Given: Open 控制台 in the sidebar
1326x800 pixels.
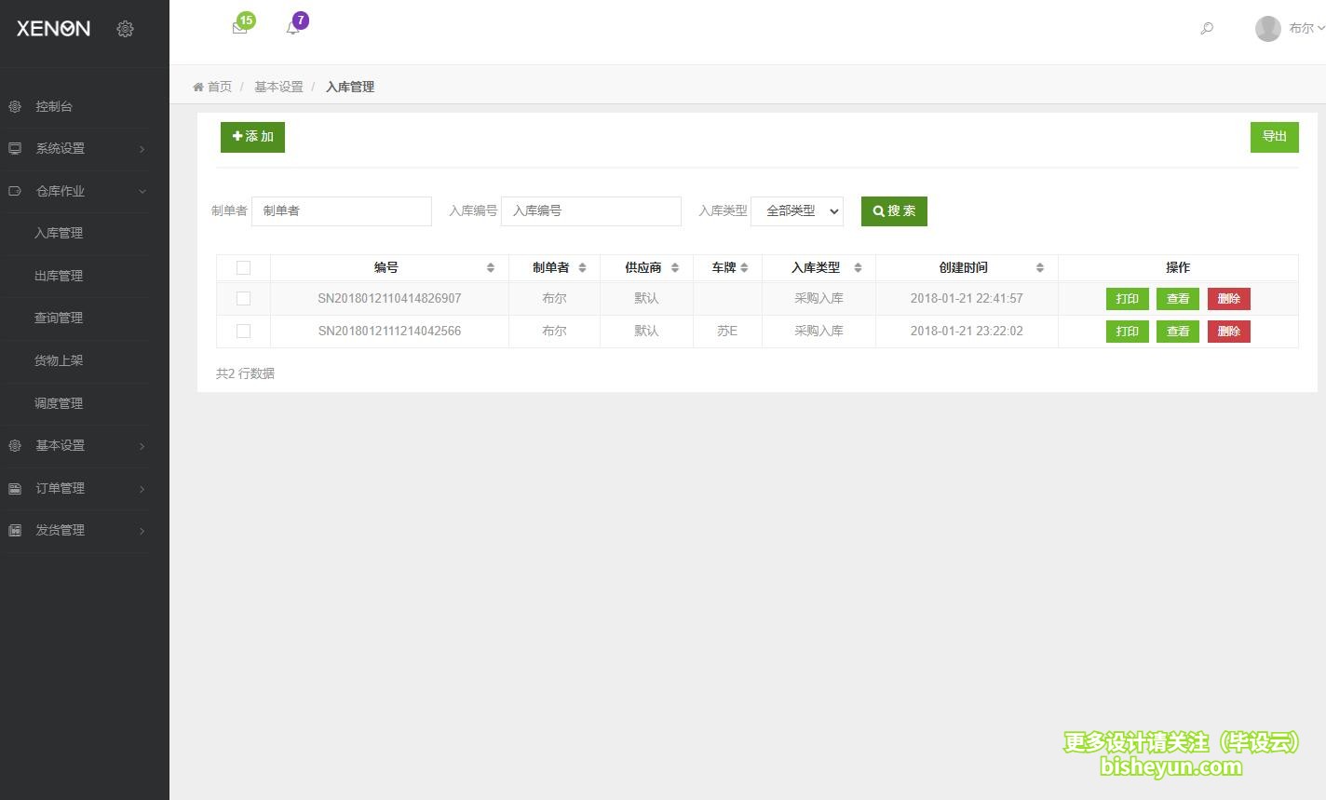Looking at the screenshot, I should point(54,106).
